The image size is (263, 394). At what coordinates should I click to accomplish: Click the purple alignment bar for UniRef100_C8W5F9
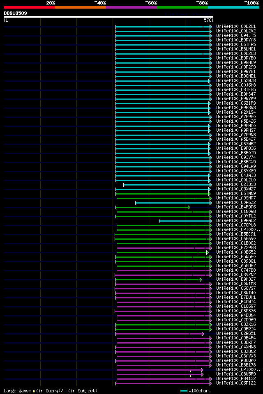(160, 375)
